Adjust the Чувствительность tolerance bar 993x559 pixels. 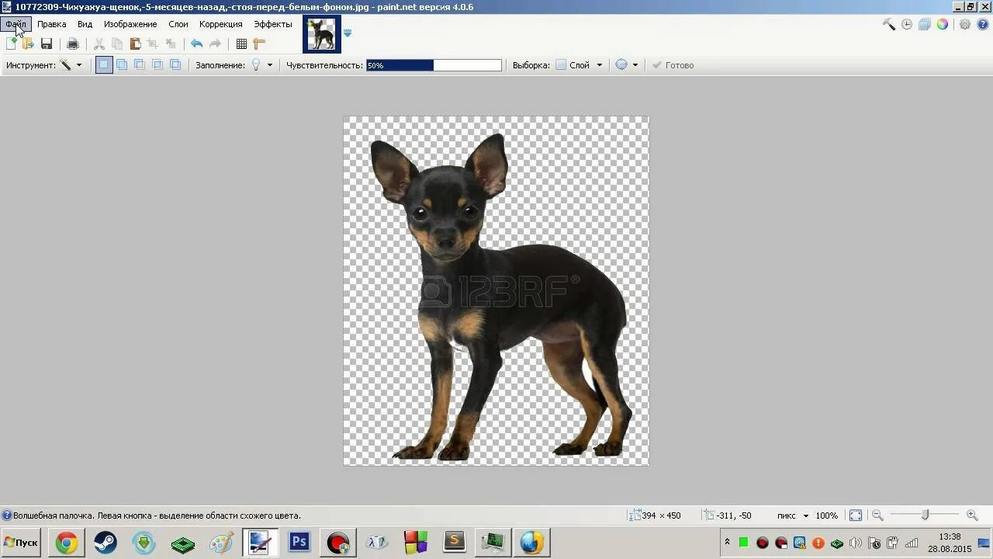click(434, 65)
